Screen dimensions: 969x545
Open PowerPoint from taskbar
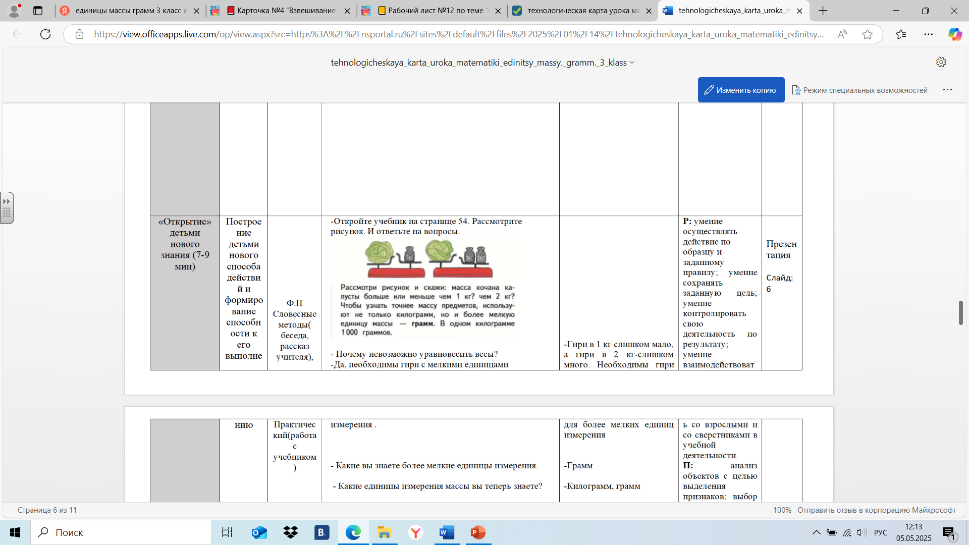tap(478, 532)
